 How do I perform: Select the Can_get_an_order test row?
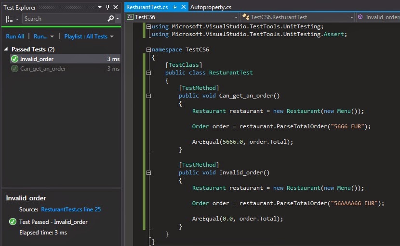tap(65, 68)
